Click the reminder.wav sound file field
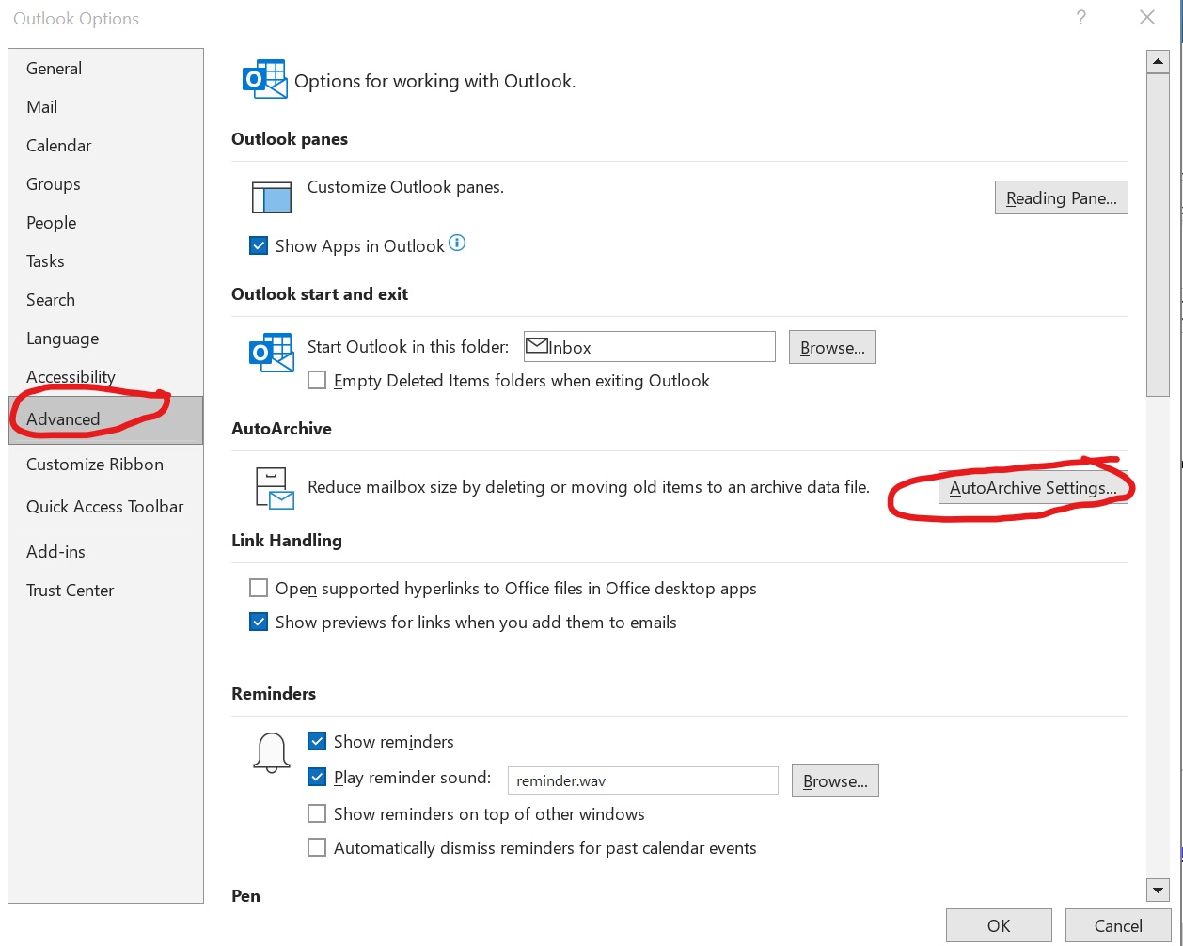This screenshot has height=946, width=1183. coord(642,780)
